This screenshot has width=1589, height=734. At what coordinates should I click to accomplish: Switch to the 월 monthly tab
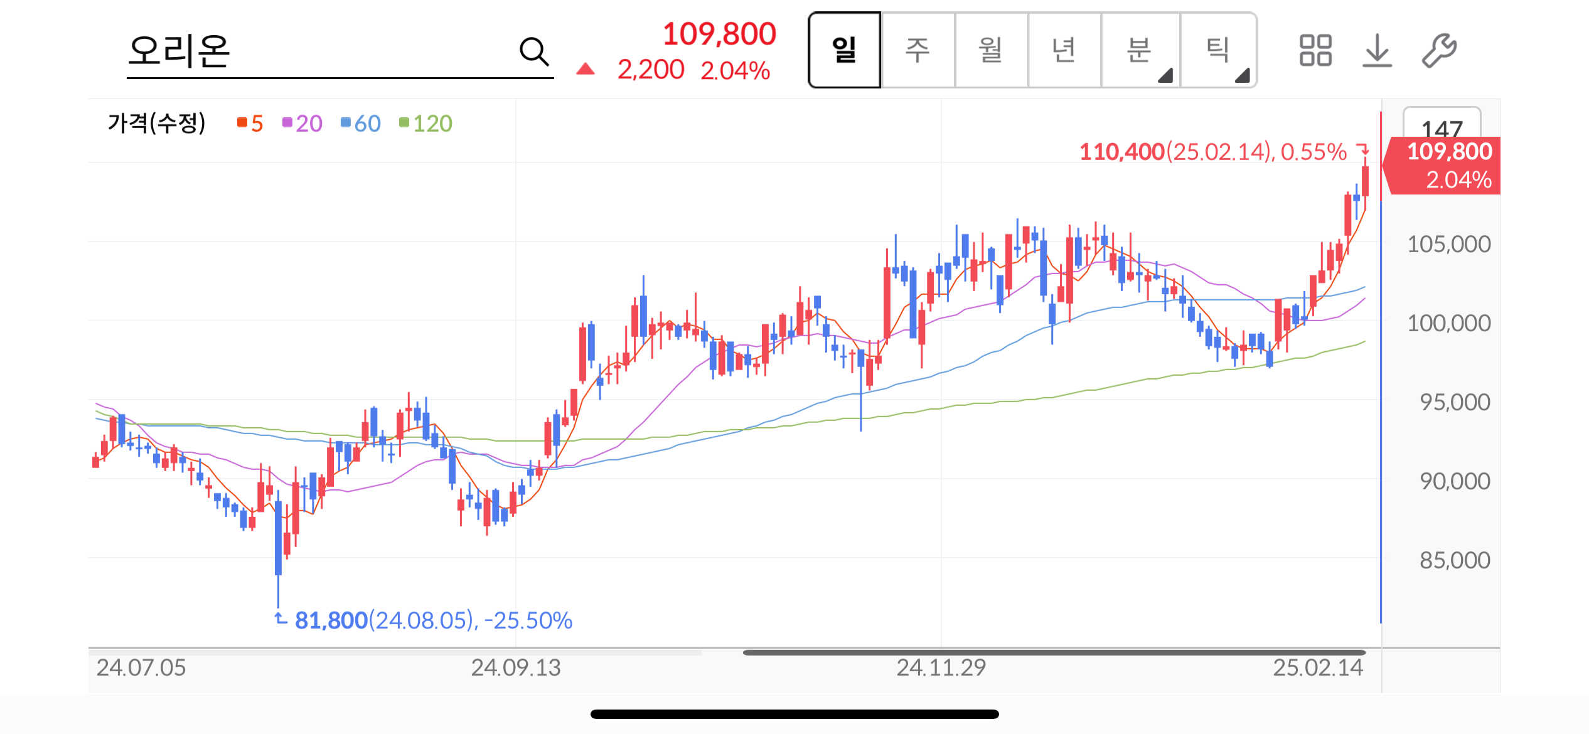pyautogui.click(x=990, y=50)
